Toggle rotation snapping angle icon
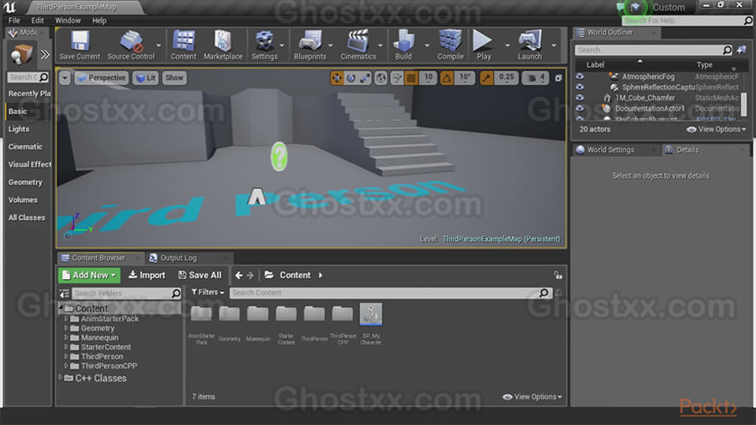Screen dimensions: 756x425 447,77
